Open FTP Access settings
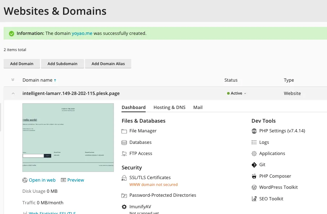 pyautogui.click(x=124, y=153)
